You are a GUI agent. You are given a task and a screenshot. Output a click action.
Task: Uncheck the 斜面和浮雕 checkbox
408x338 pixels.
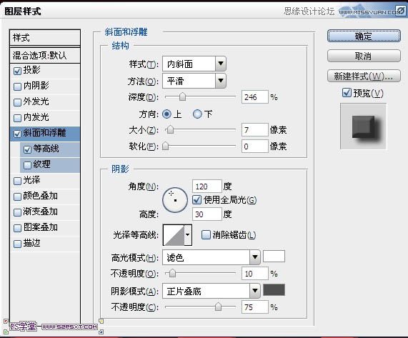17,134
